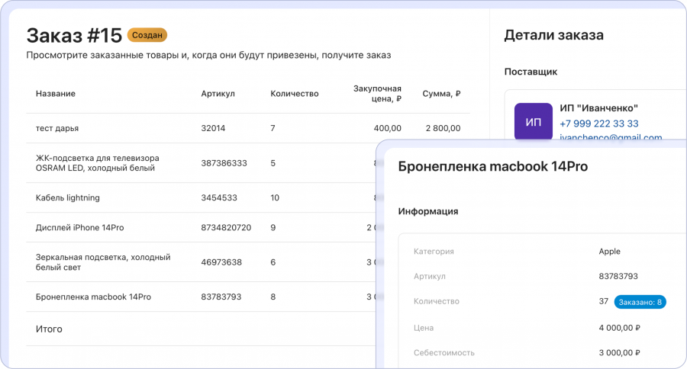Select the Закупочная цена column header

(x=377, y=94)
